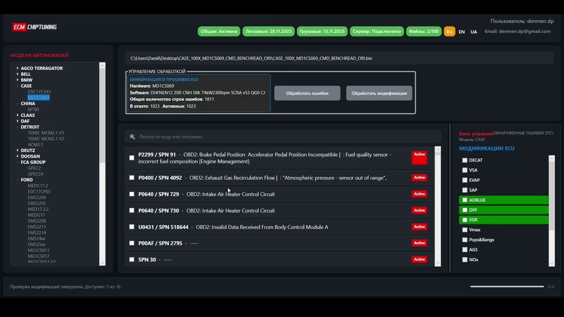Click the error list down scroll arrow
The image size is (564, 317).
(438, 263)
